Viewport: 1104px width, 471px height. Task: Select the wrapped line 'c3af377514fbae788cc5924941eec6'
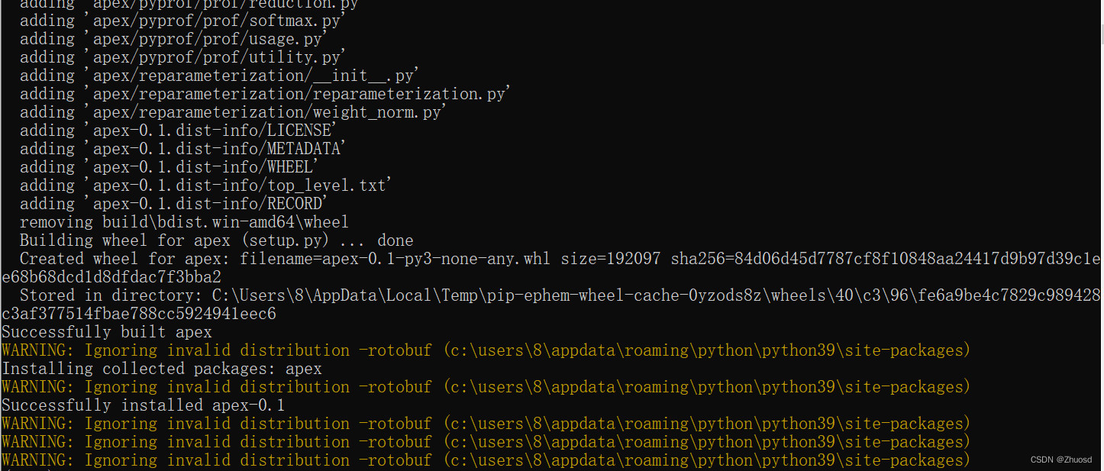[139, 314]
